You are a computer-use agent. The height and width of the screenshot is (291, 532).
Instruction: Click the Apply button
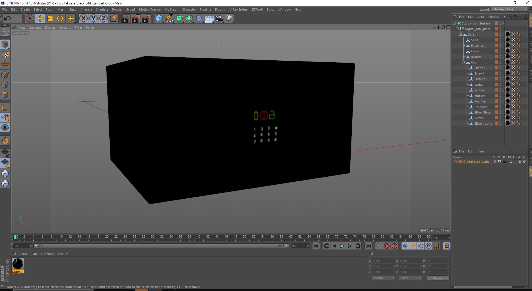click(438, 278)
